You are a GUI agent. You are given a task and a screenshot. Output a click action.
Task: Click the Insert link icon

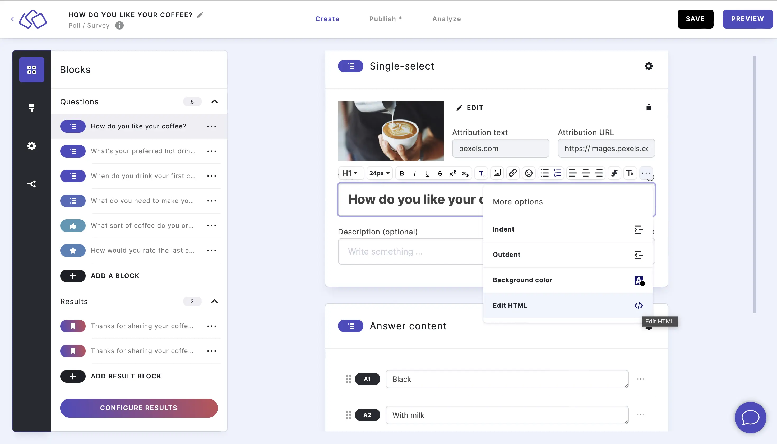512,173
